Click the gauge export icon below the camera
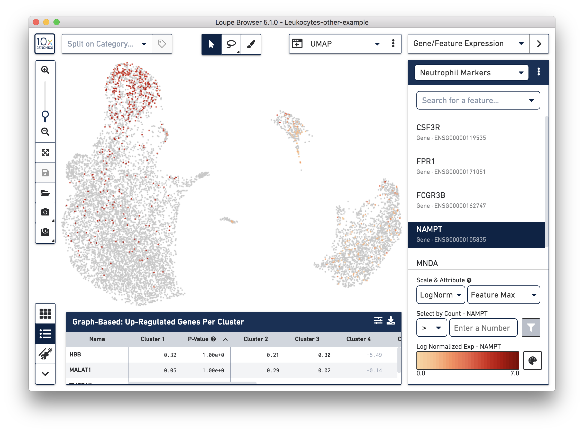 pyautogui.click(x=45, y=232)
